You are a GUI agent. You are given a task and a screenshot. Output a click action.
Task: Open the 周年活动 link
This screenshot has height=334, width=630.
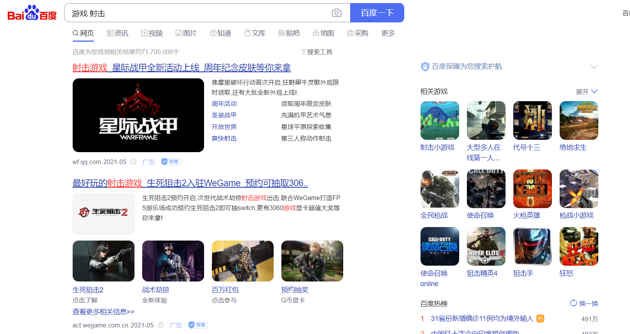pyautogui.click(x=224, y=104)
